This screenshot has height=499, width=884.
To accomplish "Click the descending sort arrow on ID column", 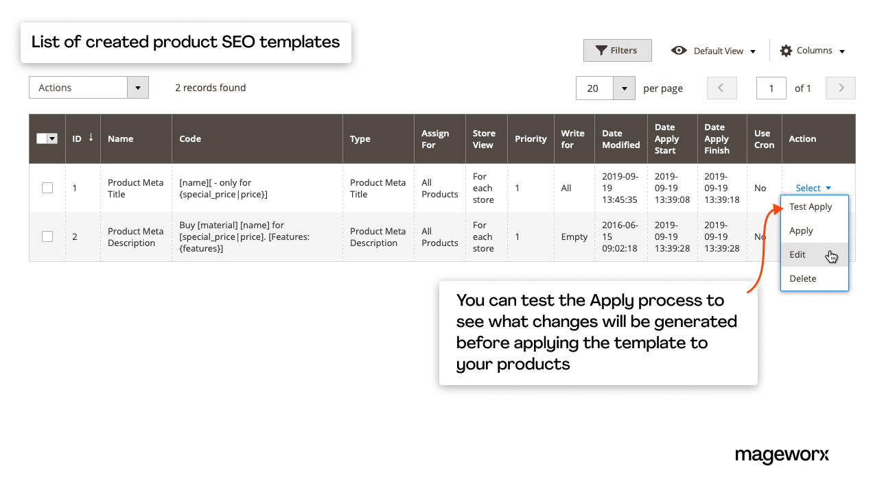I will pyautogui.click(x=91, y=138).
